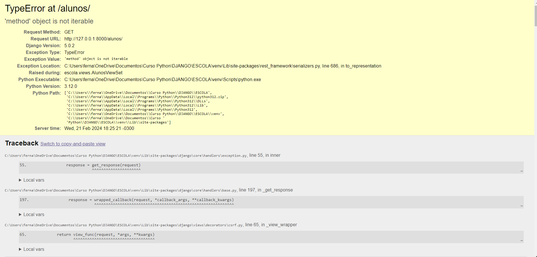Expand ellipsis on base.py code block

tap(521, 206)
